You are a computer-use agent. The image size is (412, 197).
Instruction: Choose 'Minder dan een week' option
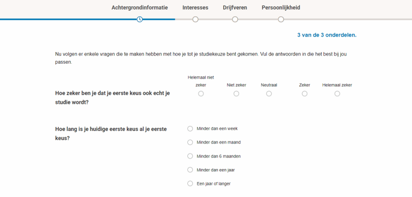point(190,128)
